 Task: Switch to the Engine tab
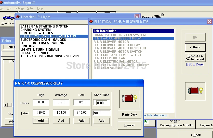(x=204, y=125)
